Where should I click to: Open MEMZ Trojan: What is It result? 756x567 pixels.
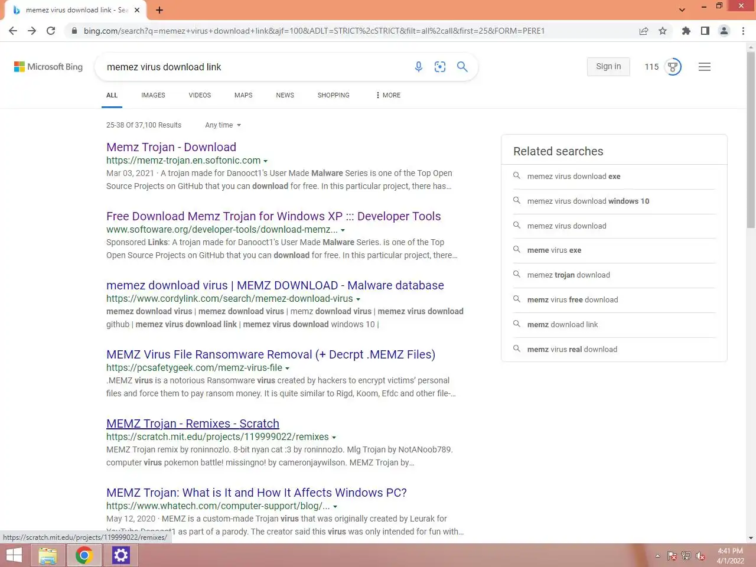click(256, 493)
